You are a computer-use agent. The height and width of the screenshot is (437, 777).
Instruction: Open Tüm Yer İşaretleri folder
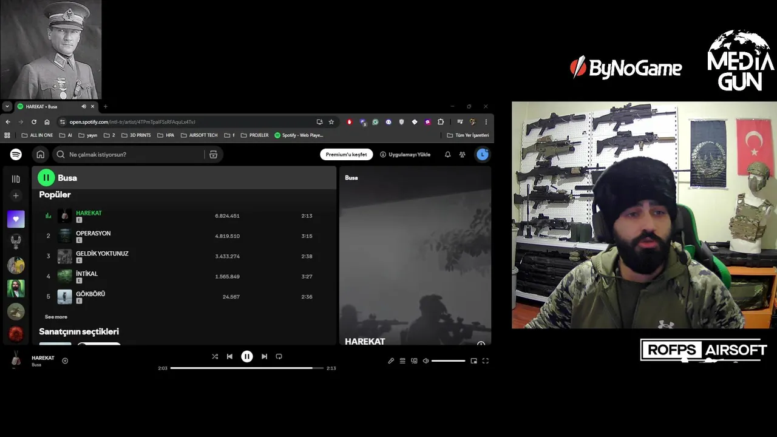[468, 135]
